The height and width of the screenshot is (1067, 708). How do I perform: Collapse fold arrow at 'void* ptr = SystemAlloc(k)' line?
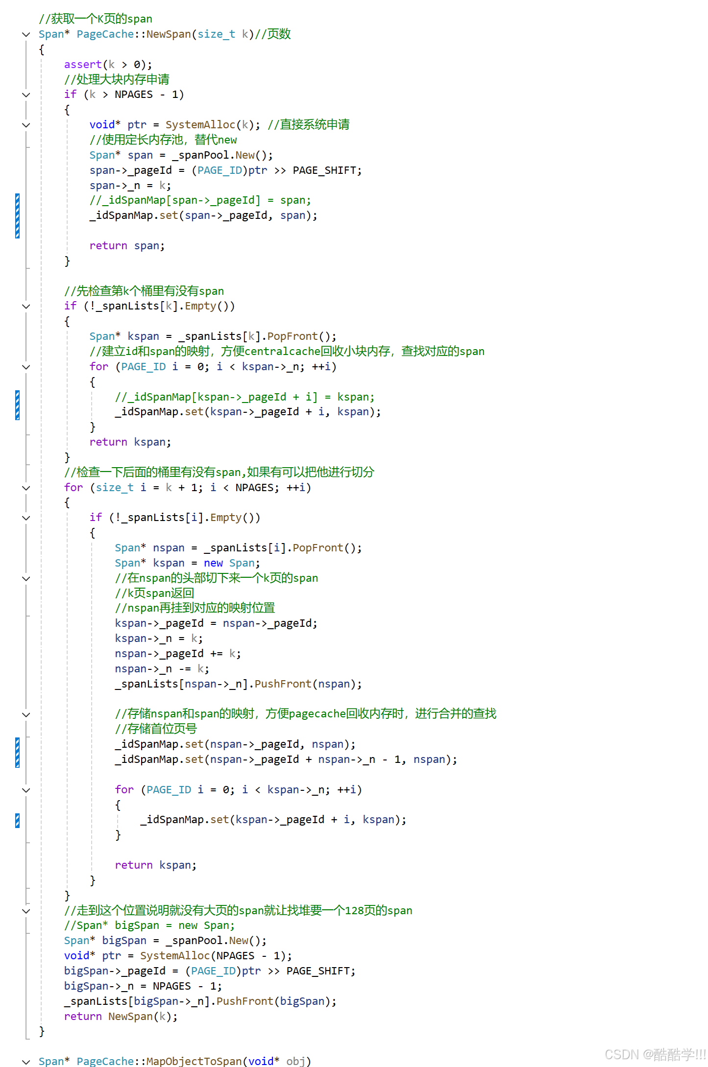pyautogui.click(x=26, y=125)
